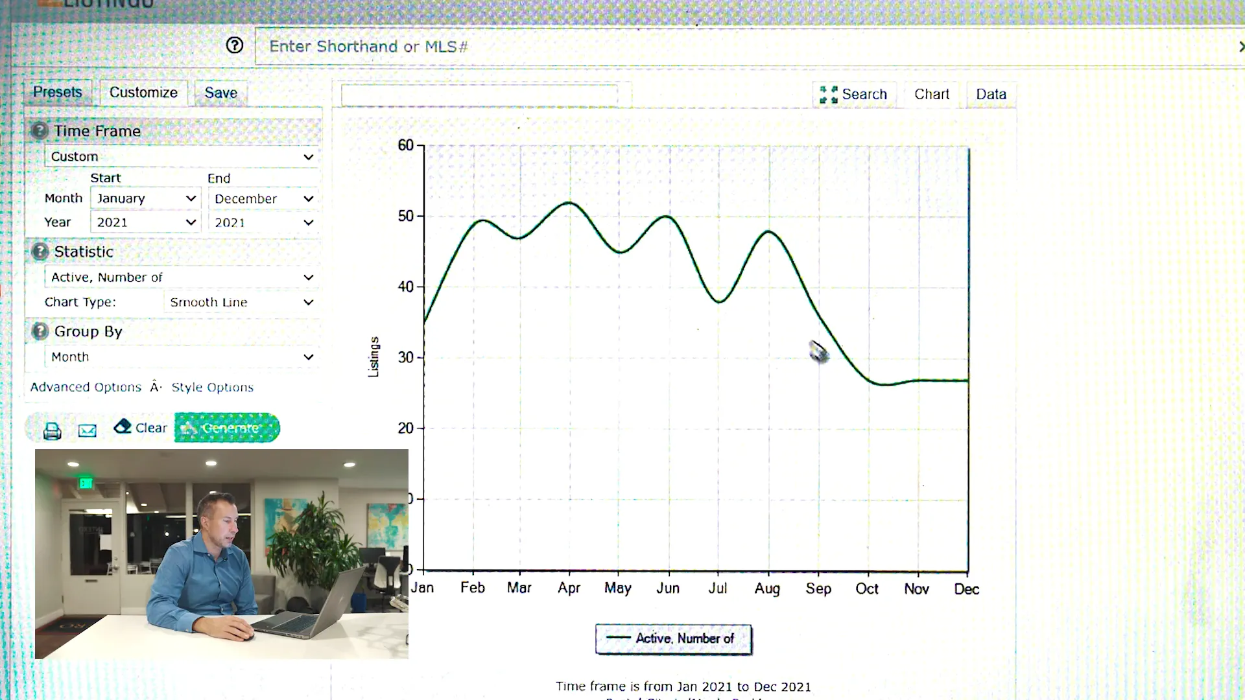This screenshot has height=700, width=1245.
Task: Open the start month January dropdown
Action: pyautogui.click(x=145, y=198)
